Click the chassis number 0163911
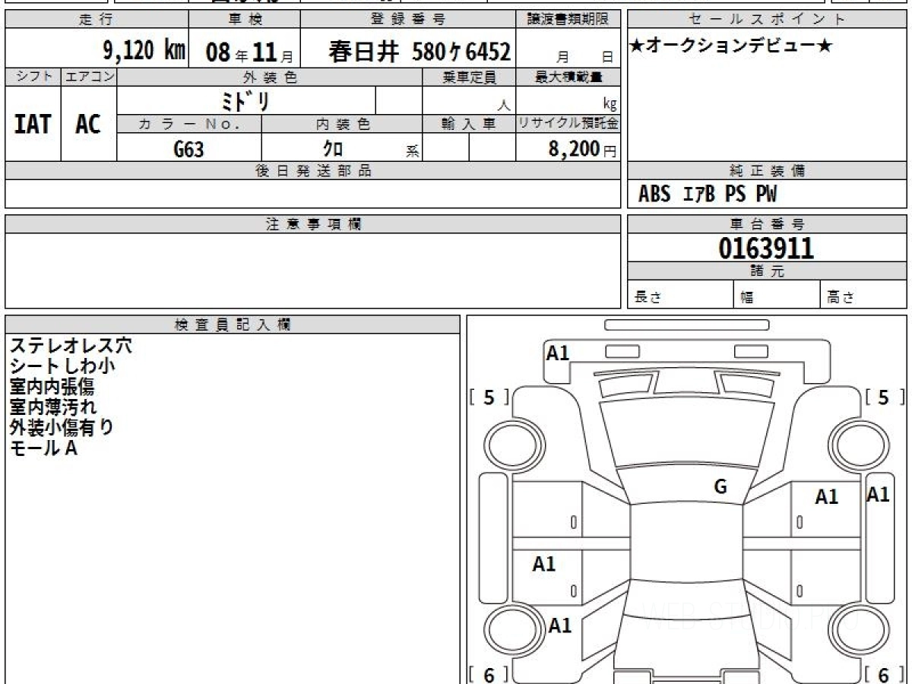The image size is (912, 684). [x=766, y=249]
